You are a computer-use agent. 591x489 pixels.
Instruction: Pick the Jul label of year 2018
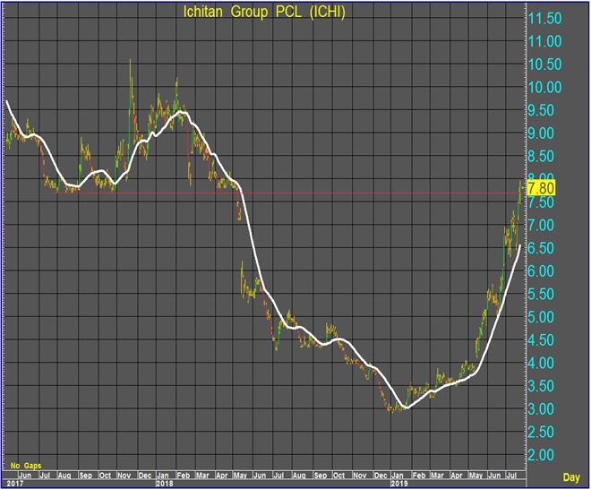(x=278, y=475)
